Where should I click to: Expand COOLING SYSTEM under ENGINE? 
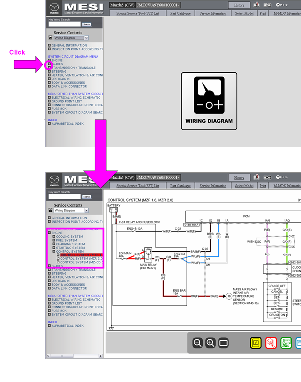coord(54,236)
